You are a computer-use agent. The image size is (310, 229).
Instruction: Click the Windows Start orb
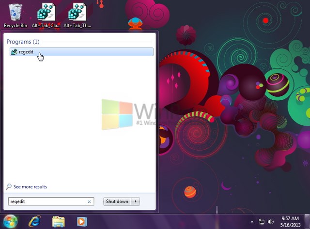coord(10,222)
